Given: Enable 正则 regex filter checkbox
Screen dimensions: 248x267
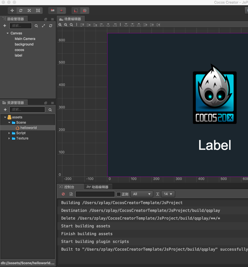Looking at the screenshot, I should (119, 194).
